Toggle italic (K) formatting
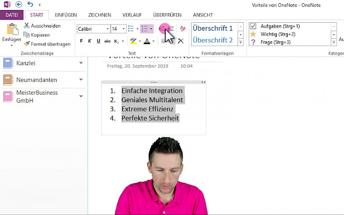344x215 pixels. (89, 41)
